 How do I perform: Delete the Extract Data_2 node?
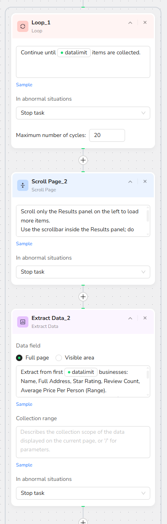coord(145,318)
